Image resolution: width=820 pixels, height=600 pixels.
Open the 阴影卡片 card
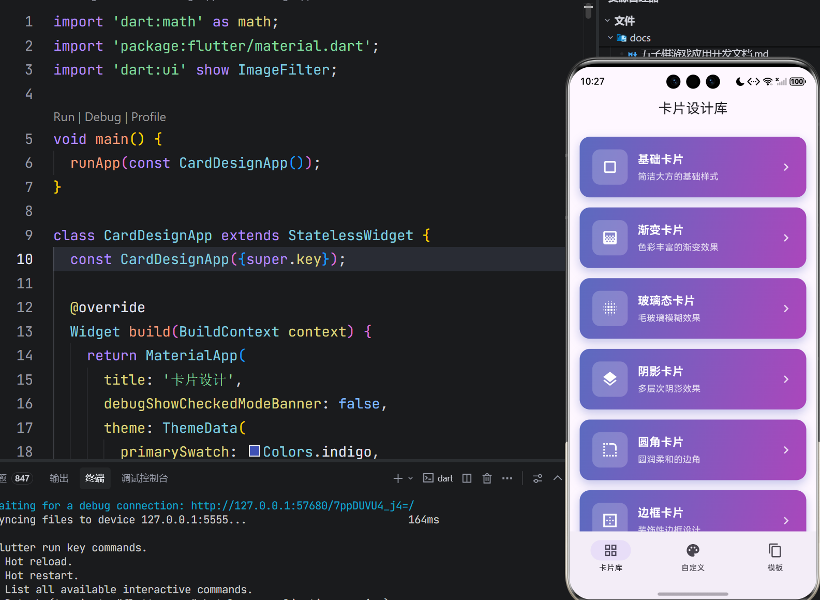(693, 379)
